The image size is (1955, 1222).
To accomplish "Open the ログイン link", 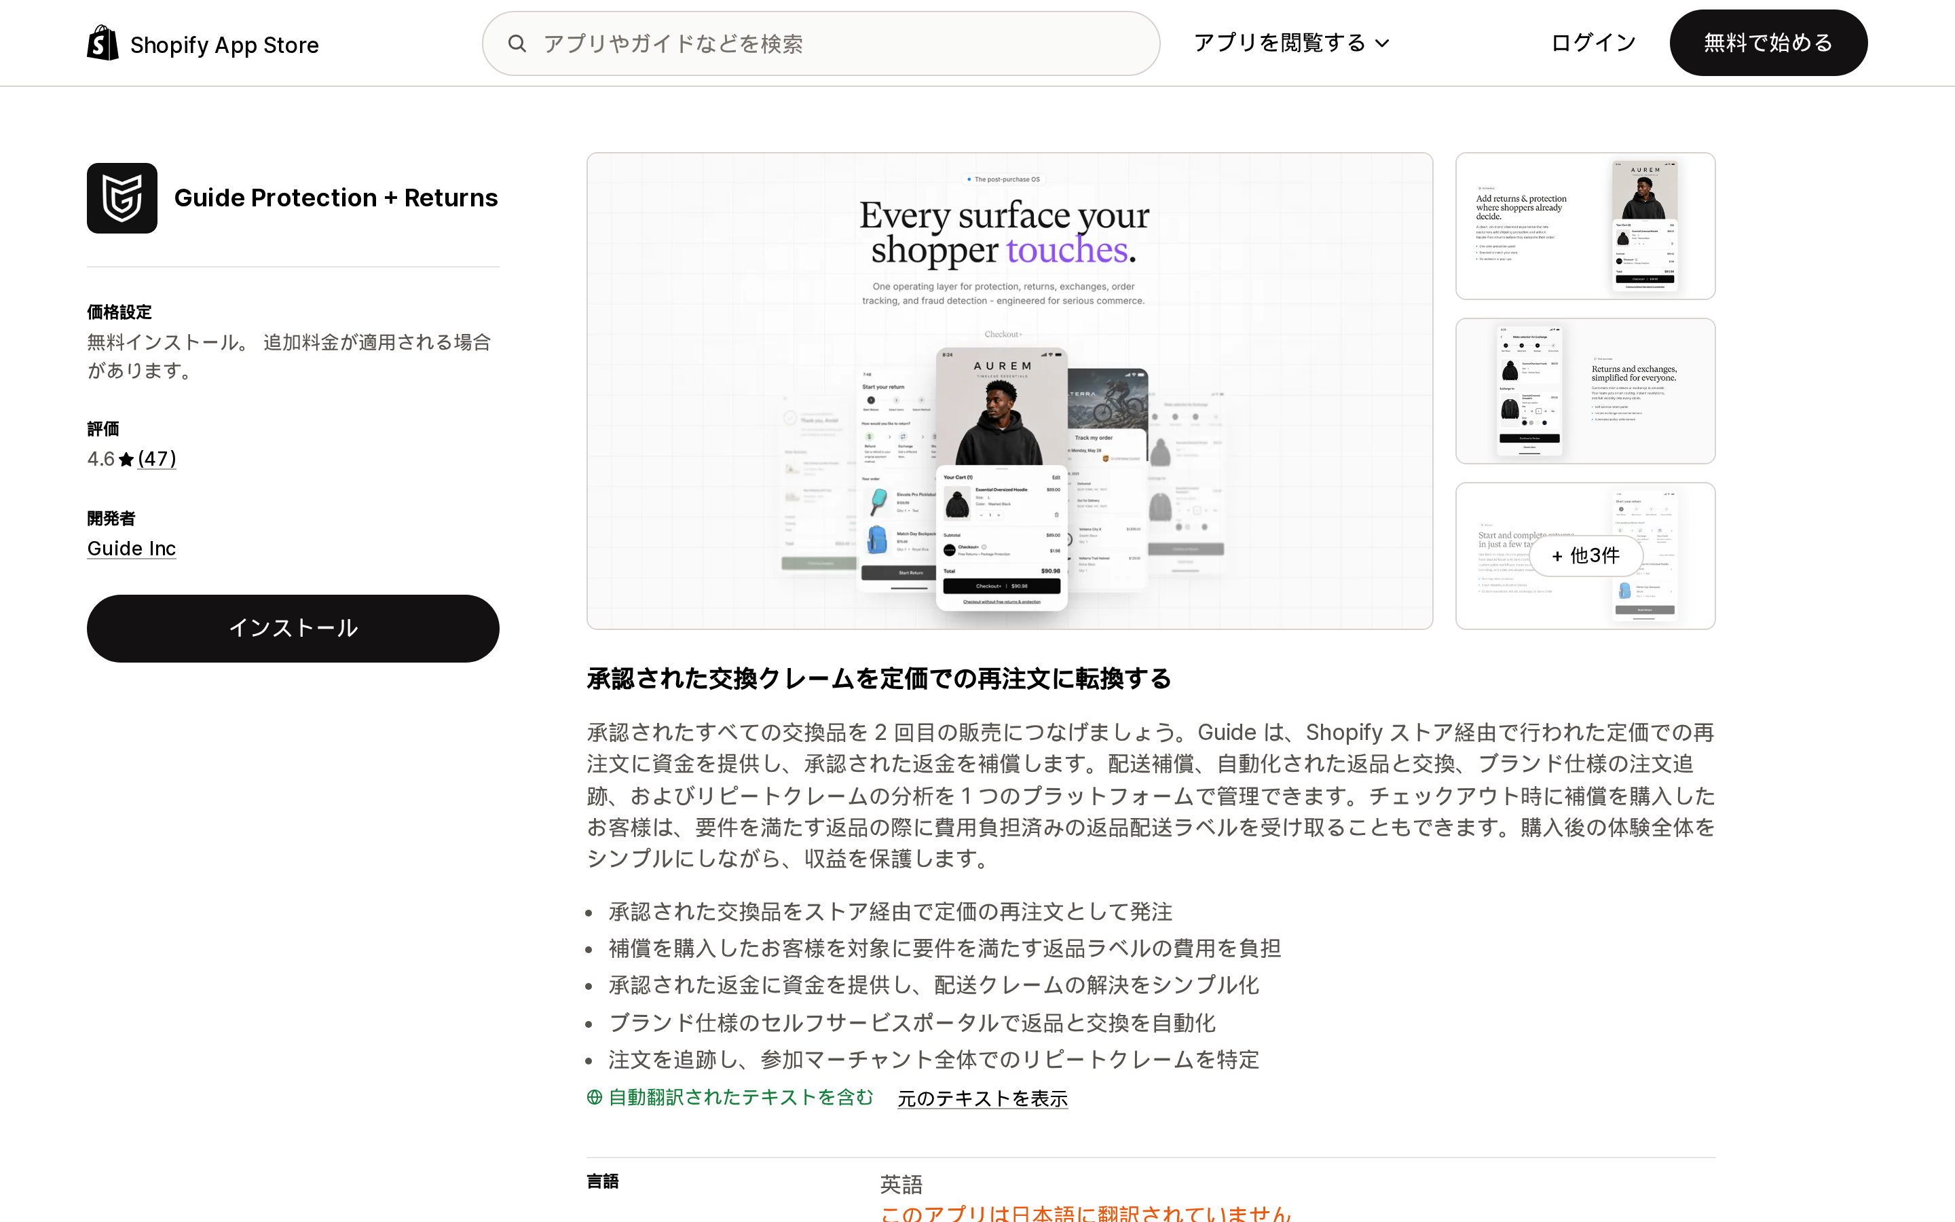I will [x=1593, y=43].
